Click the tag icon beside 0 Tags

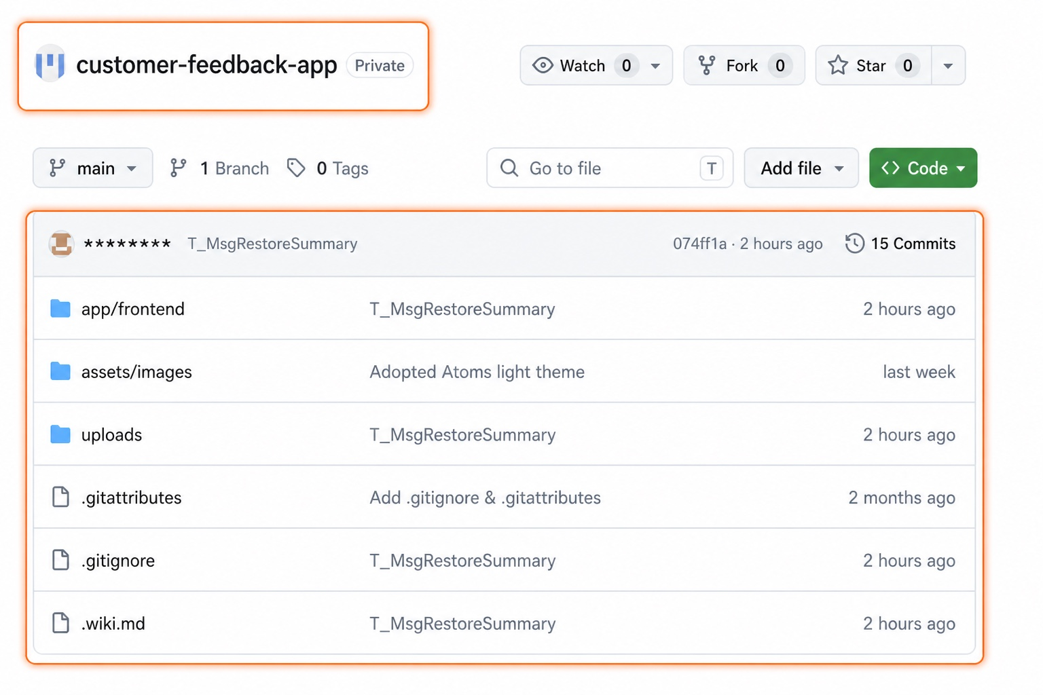pos(296,168)
